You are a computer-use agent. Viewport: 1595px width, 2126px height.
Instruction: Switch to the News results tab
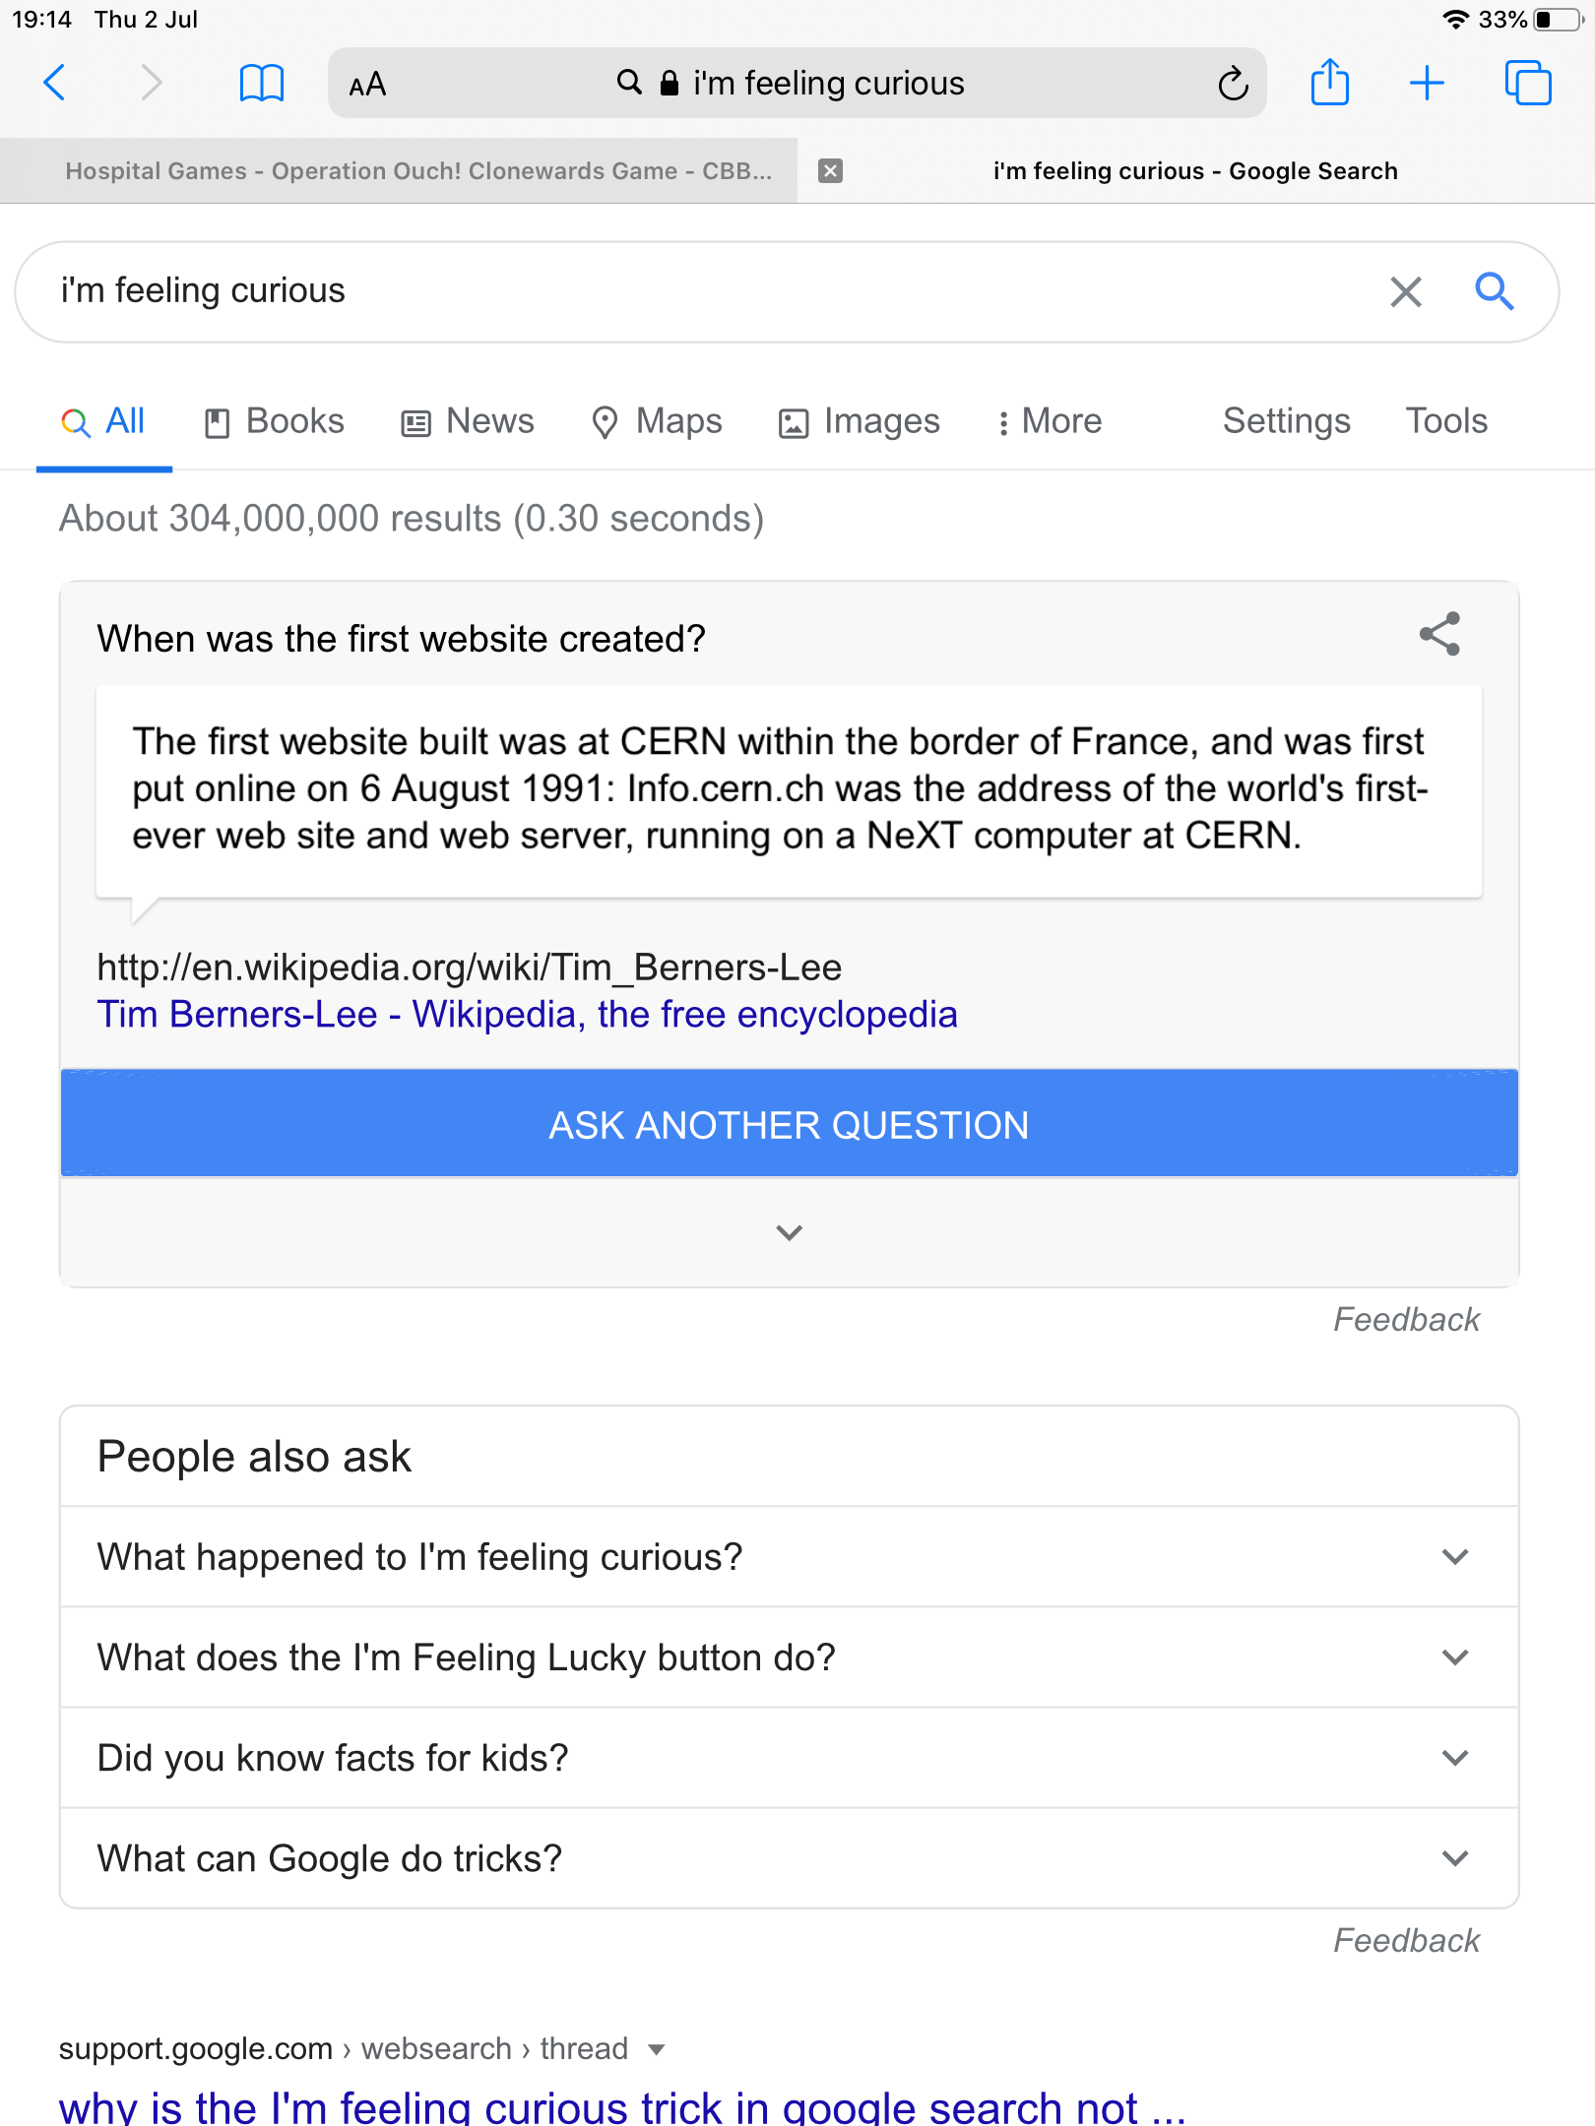pos(468,421)
